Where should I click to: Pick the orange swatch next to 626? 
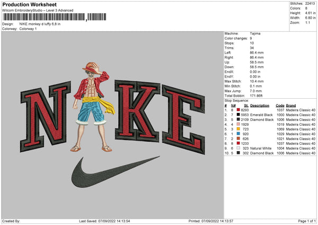click(x=238, y=139)
